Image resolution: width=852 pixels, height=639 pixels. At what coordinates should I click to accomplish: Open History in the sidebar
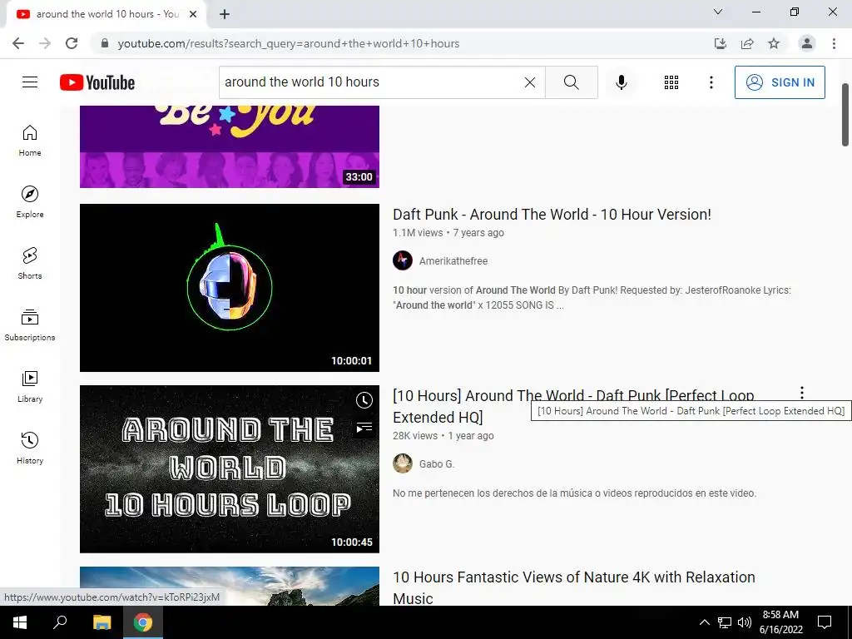point(30,448)
